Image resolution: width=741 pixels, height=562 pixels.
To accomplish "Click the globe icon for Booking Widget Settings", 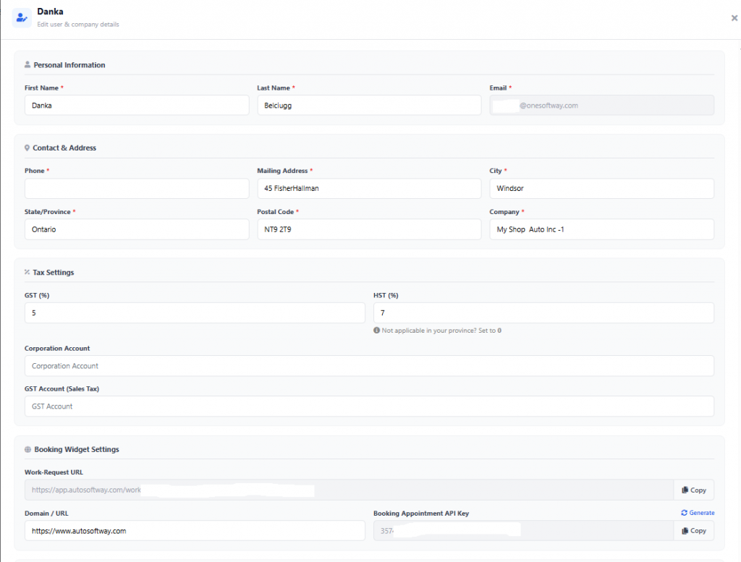I will tap(27, 449).
